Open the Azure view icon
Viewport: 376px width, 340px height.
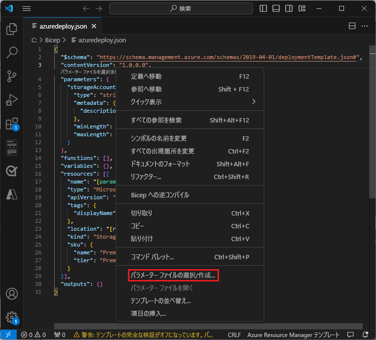pos(11,194)
